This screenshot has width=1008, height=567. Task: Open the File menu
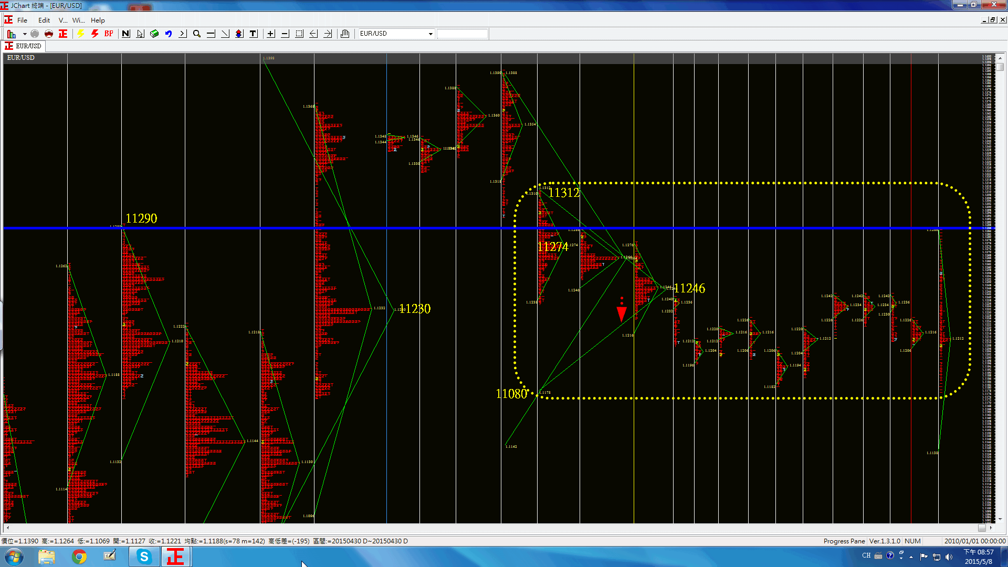(x=22, y=20)
